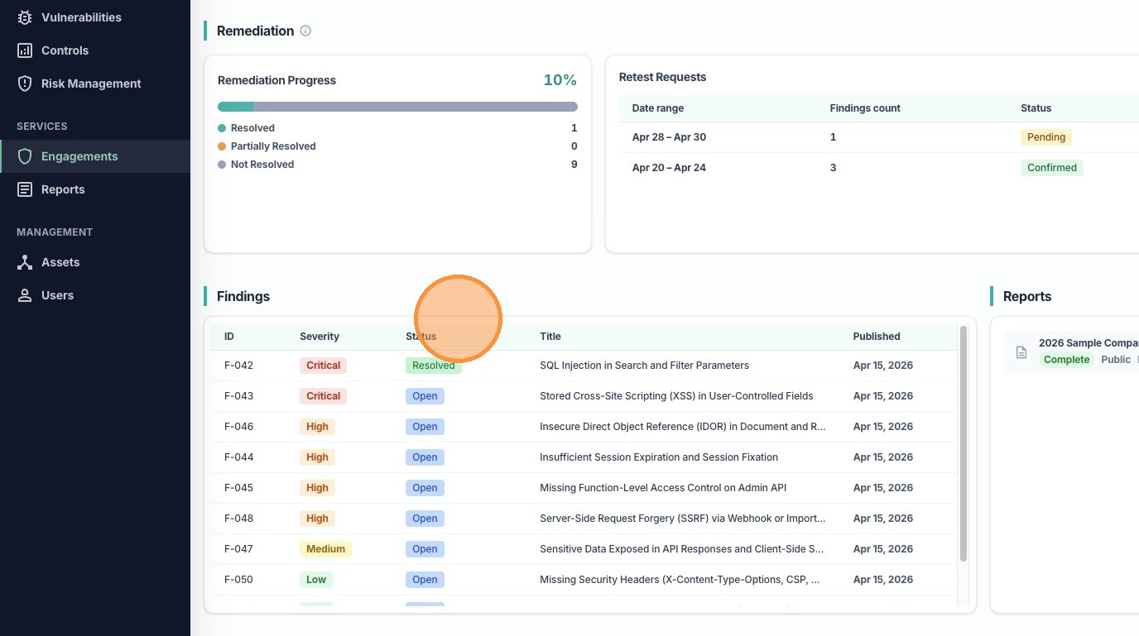
Task: Click the Risk Management shield icon
Action: pos(25,84)
